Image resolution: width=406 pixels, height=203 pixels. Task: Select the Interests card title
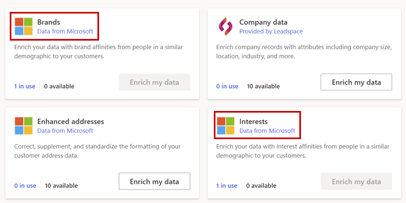(x=253, y=121)
